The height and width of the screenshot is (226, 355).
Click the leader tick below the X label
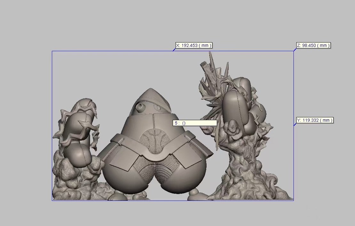click(x=174, y=50)
